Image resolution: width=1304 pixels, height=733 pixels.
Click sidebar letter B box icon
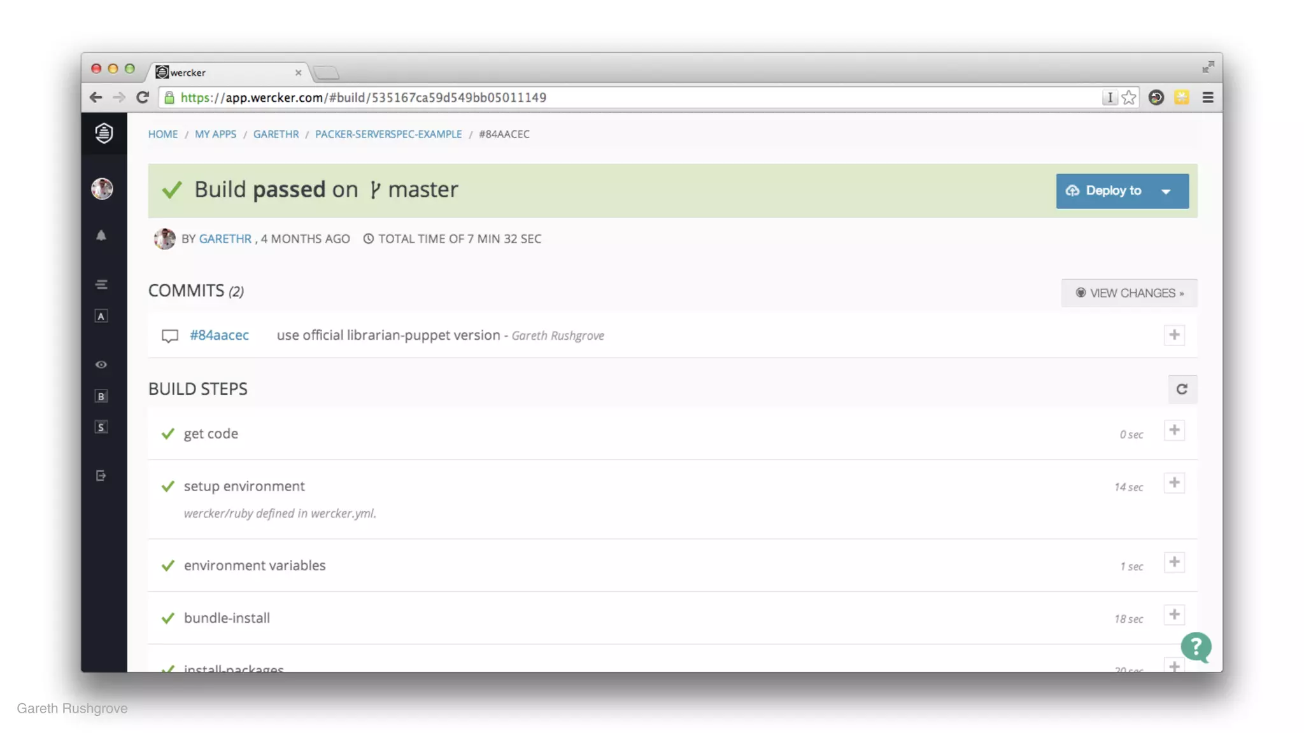pos(101,396)
